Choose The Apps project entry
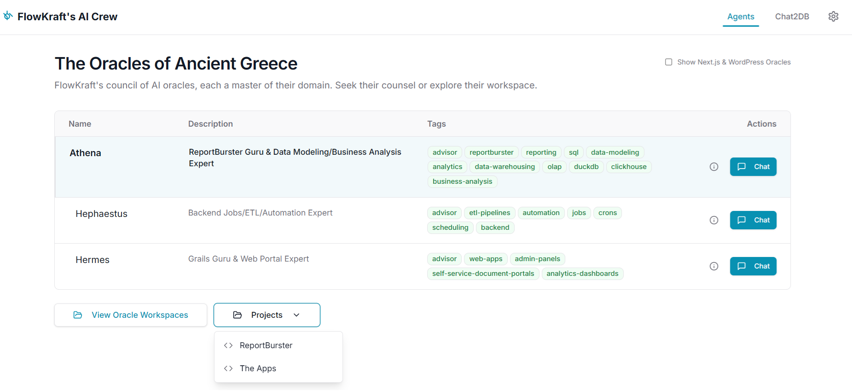Viewport: 852px width, 391px height. coord(258,368)
